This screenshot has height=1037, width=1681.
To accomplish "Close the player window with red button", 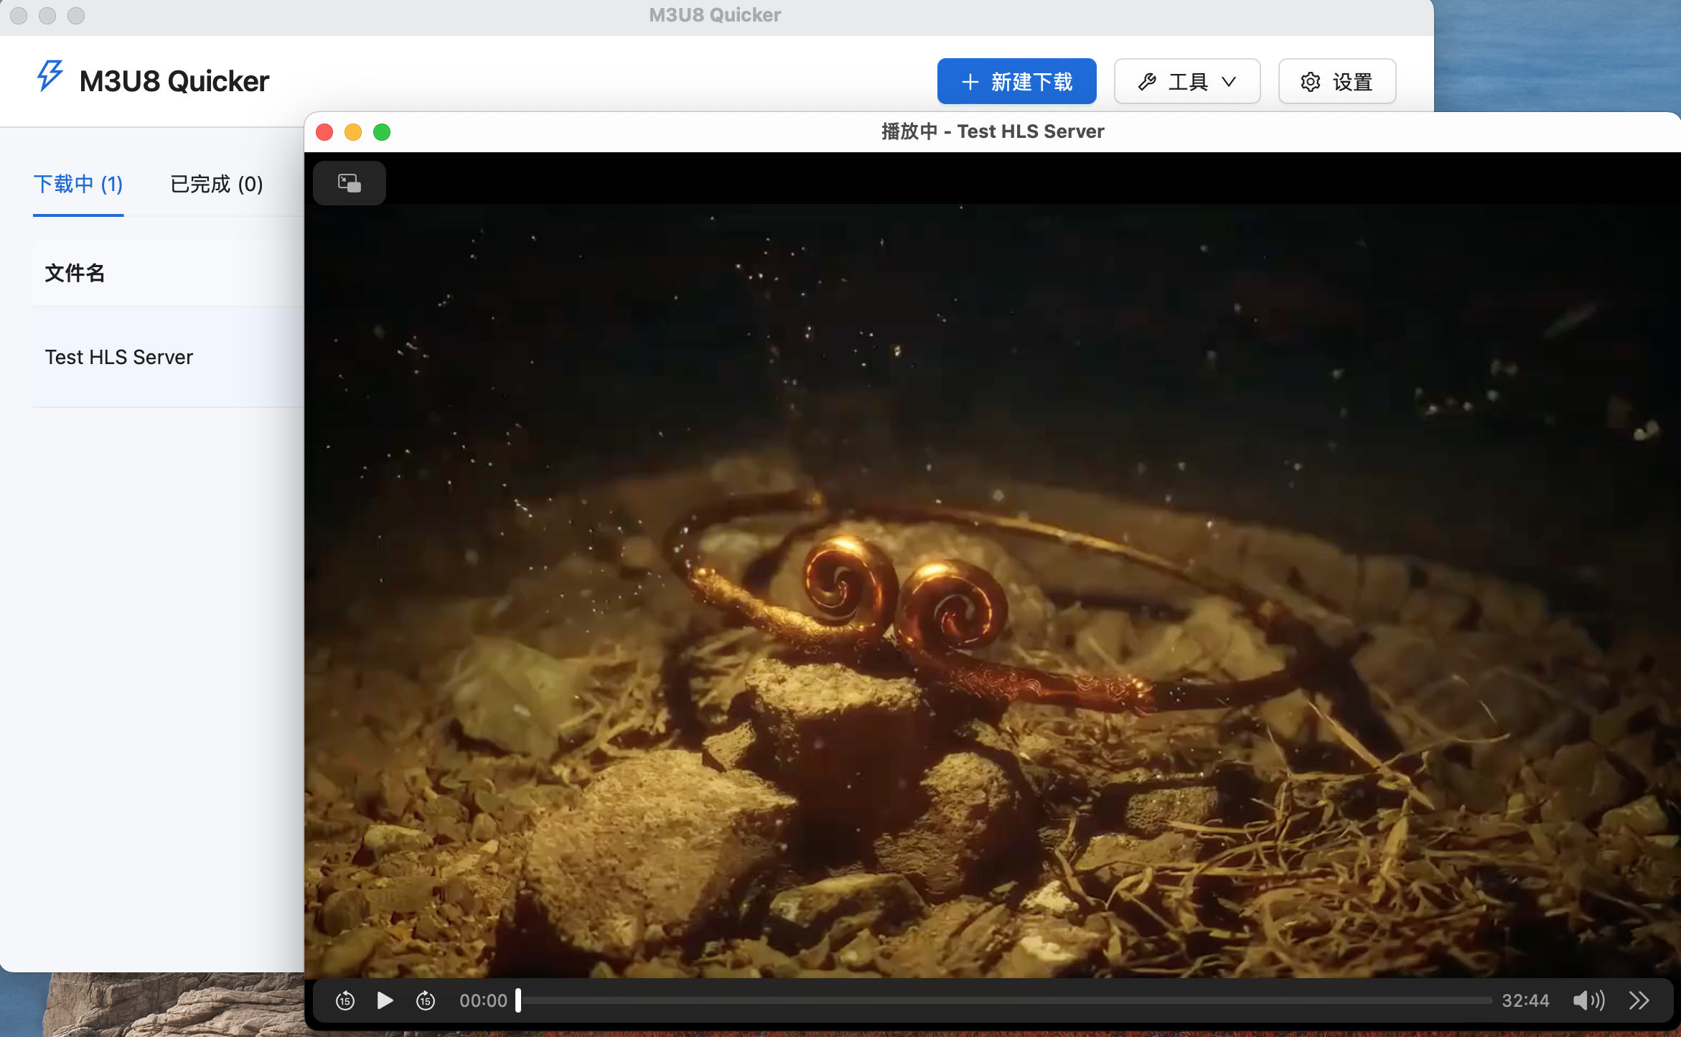I will (324, 132).
